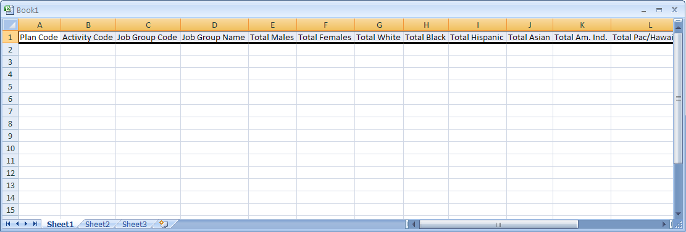
Task: Select column H header
Action: [425, 25]
